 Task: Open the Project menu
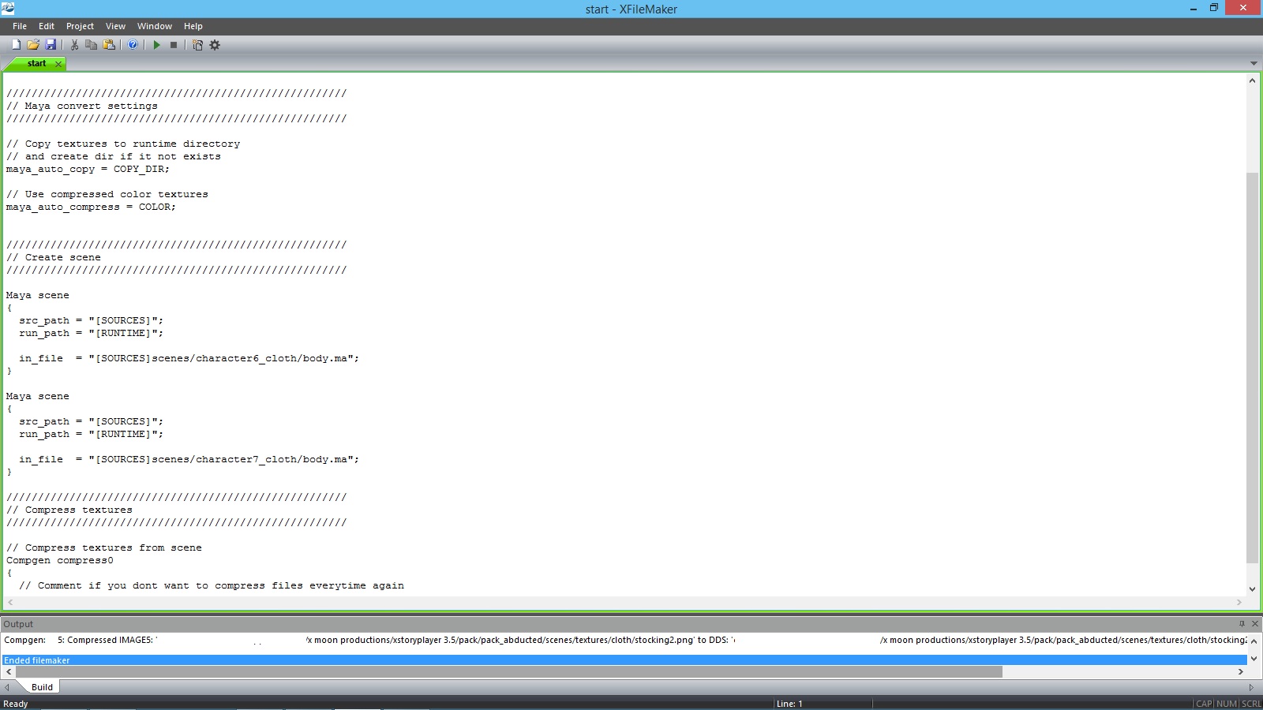point(80,26)
